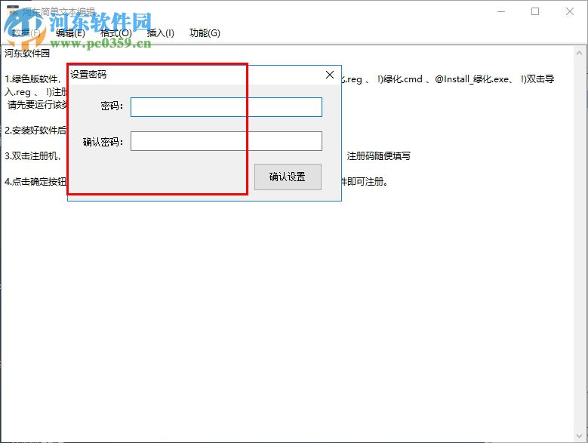
Task: Click the text @Install_绿化.exe
Action: [x=473, y=79]
